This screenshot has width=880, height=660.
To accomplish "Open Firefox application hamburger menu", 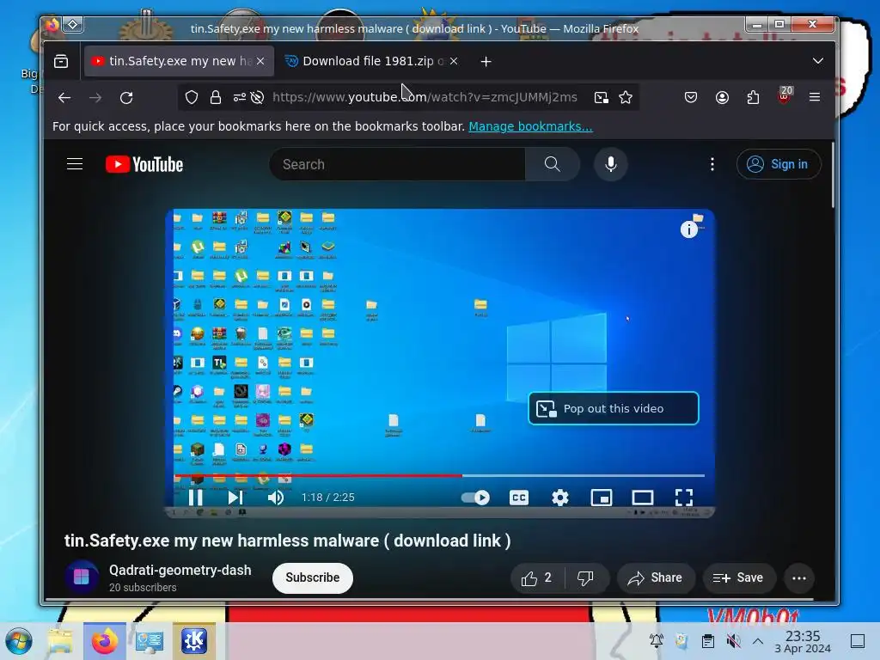I will [815, 98].
